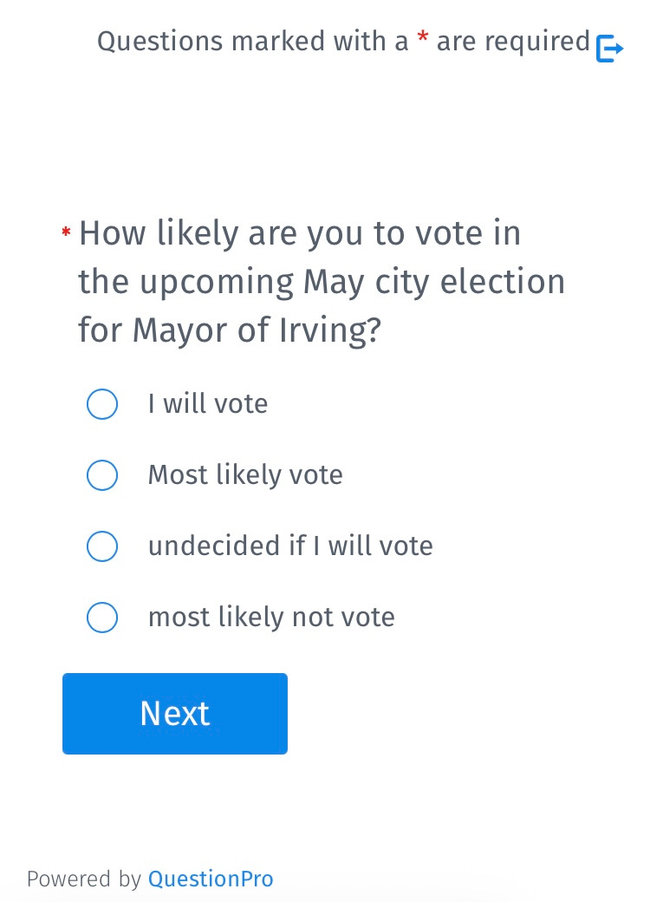Image resolution: width=650 pixels, height=902 pixels.
Task: Click the red asterisk beside the question
Action: [x=67, y=232]
